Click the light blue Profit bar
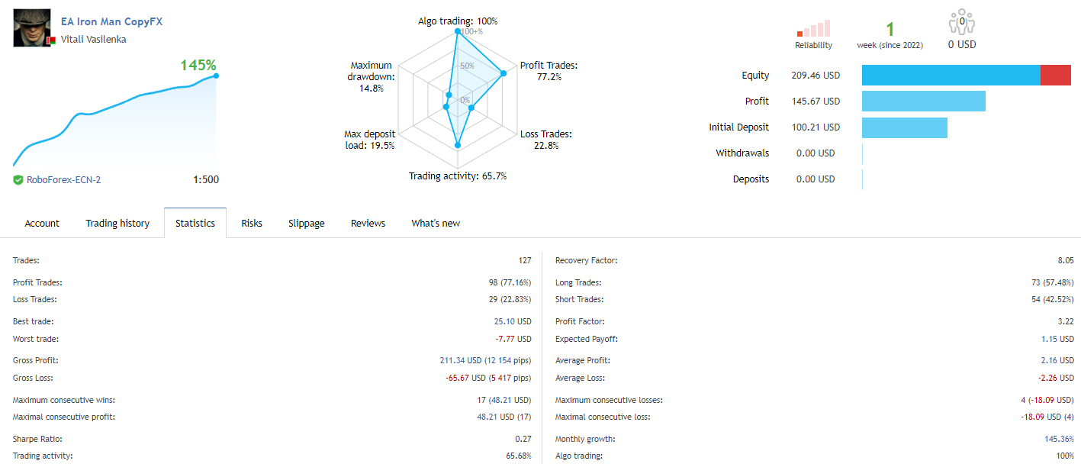This screenshot has width=1081, height=464. tap(924, 101)
